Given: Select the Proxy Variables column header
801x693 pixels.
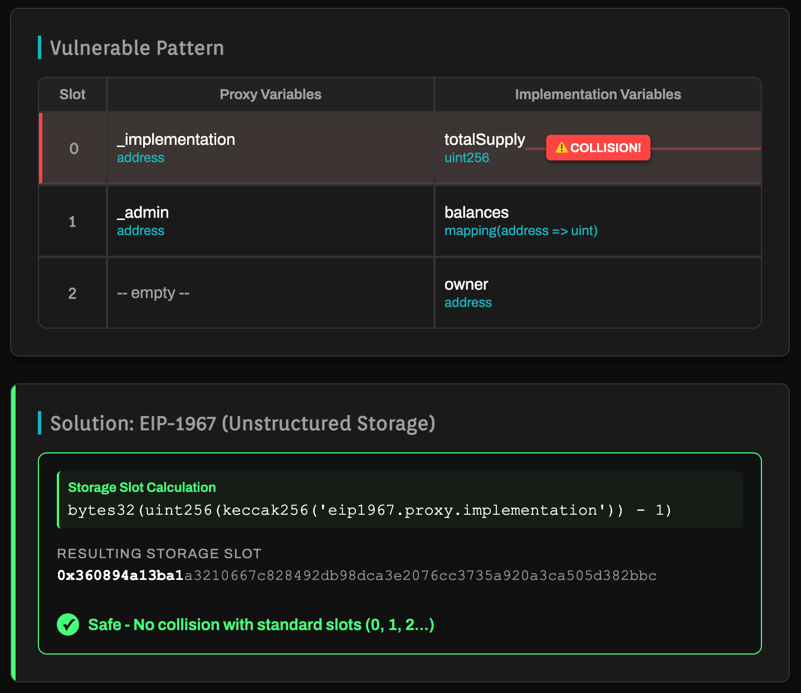Looking at the screenshot, I should [270, 94].
